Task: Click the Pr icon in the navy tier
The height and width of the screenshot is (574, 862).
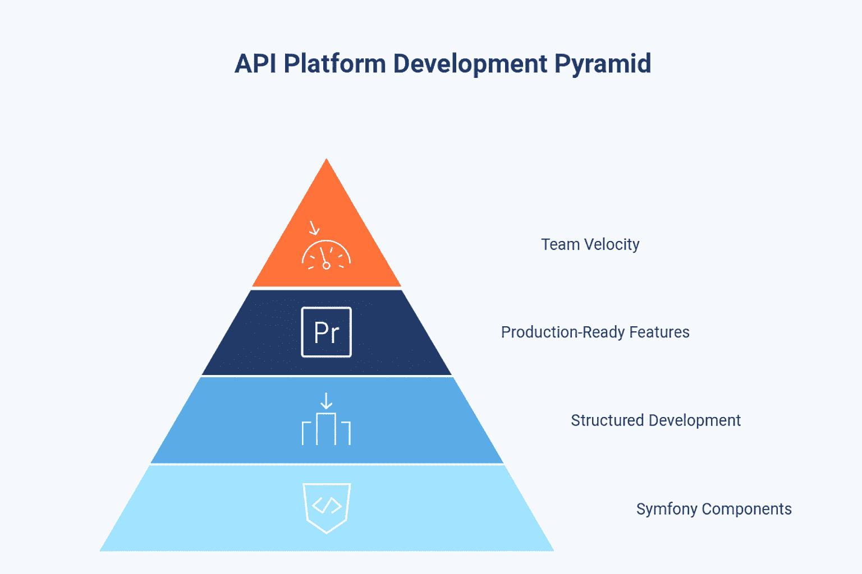Action: pos(327,332)
